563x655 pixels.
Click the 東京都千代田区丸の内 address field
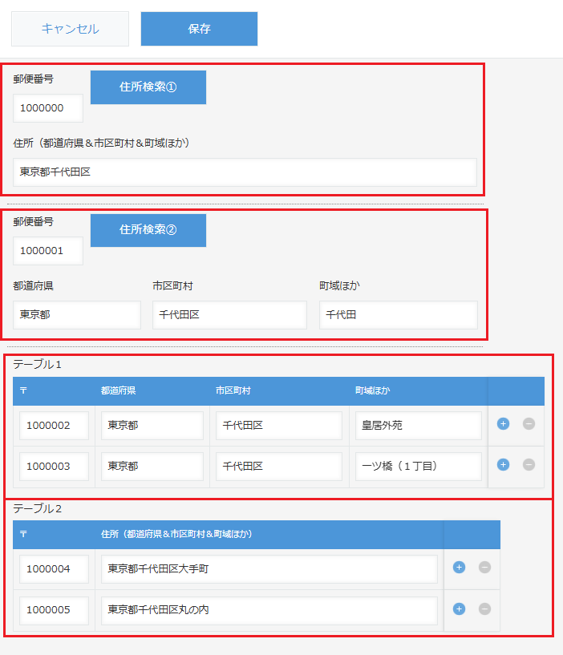tap(269, 610)
